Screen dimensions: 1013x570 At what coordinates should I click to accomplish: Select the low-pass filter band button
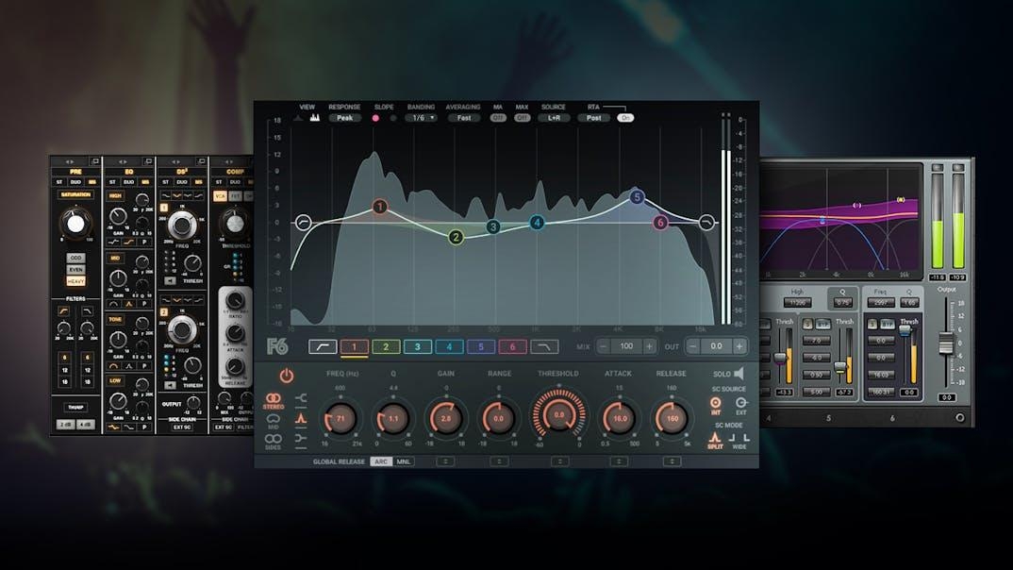[x=545, y=346]
